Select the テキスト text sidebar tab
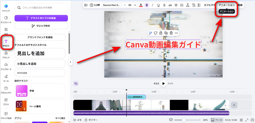255x123 pixels. [x=6, y=43]
